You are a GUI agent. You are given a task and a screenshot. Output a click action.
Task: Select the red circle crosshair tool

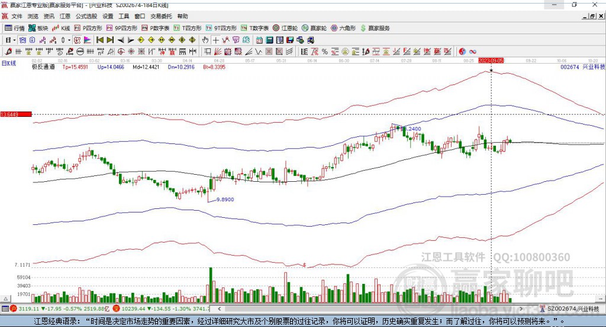coord(121,51)
